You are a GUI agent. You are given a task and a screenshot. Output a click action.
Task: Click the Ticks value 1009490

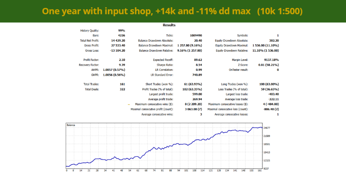click(196, 35)
